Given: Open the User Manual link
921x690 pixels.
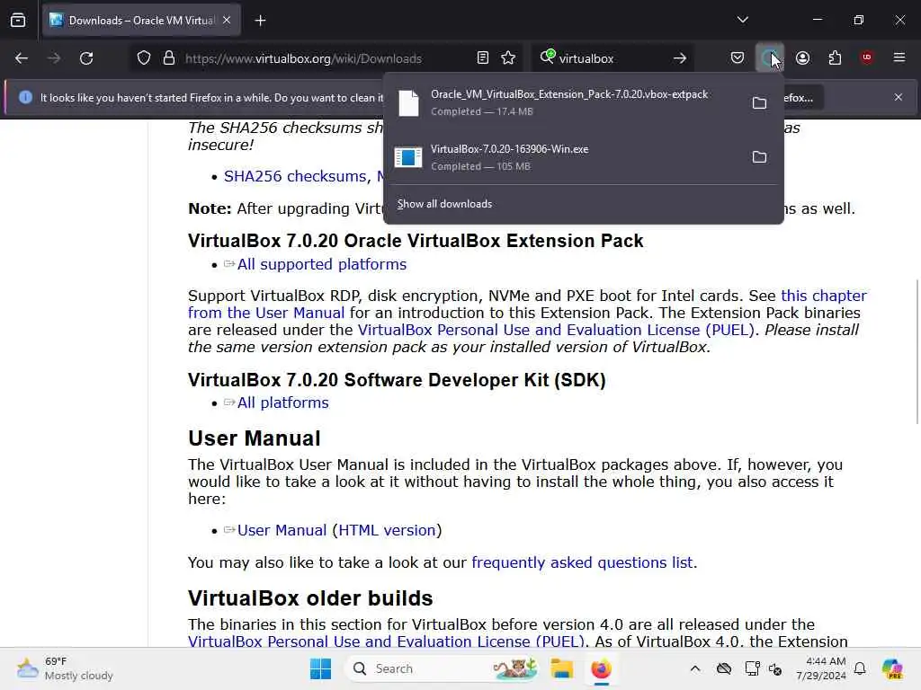Looking at the screenshot, I should (x=282, y=530).
